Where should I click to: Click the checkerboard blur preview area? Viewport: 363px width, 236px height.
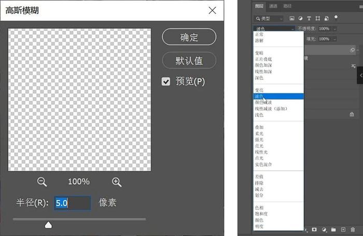(x=79, y=100)
